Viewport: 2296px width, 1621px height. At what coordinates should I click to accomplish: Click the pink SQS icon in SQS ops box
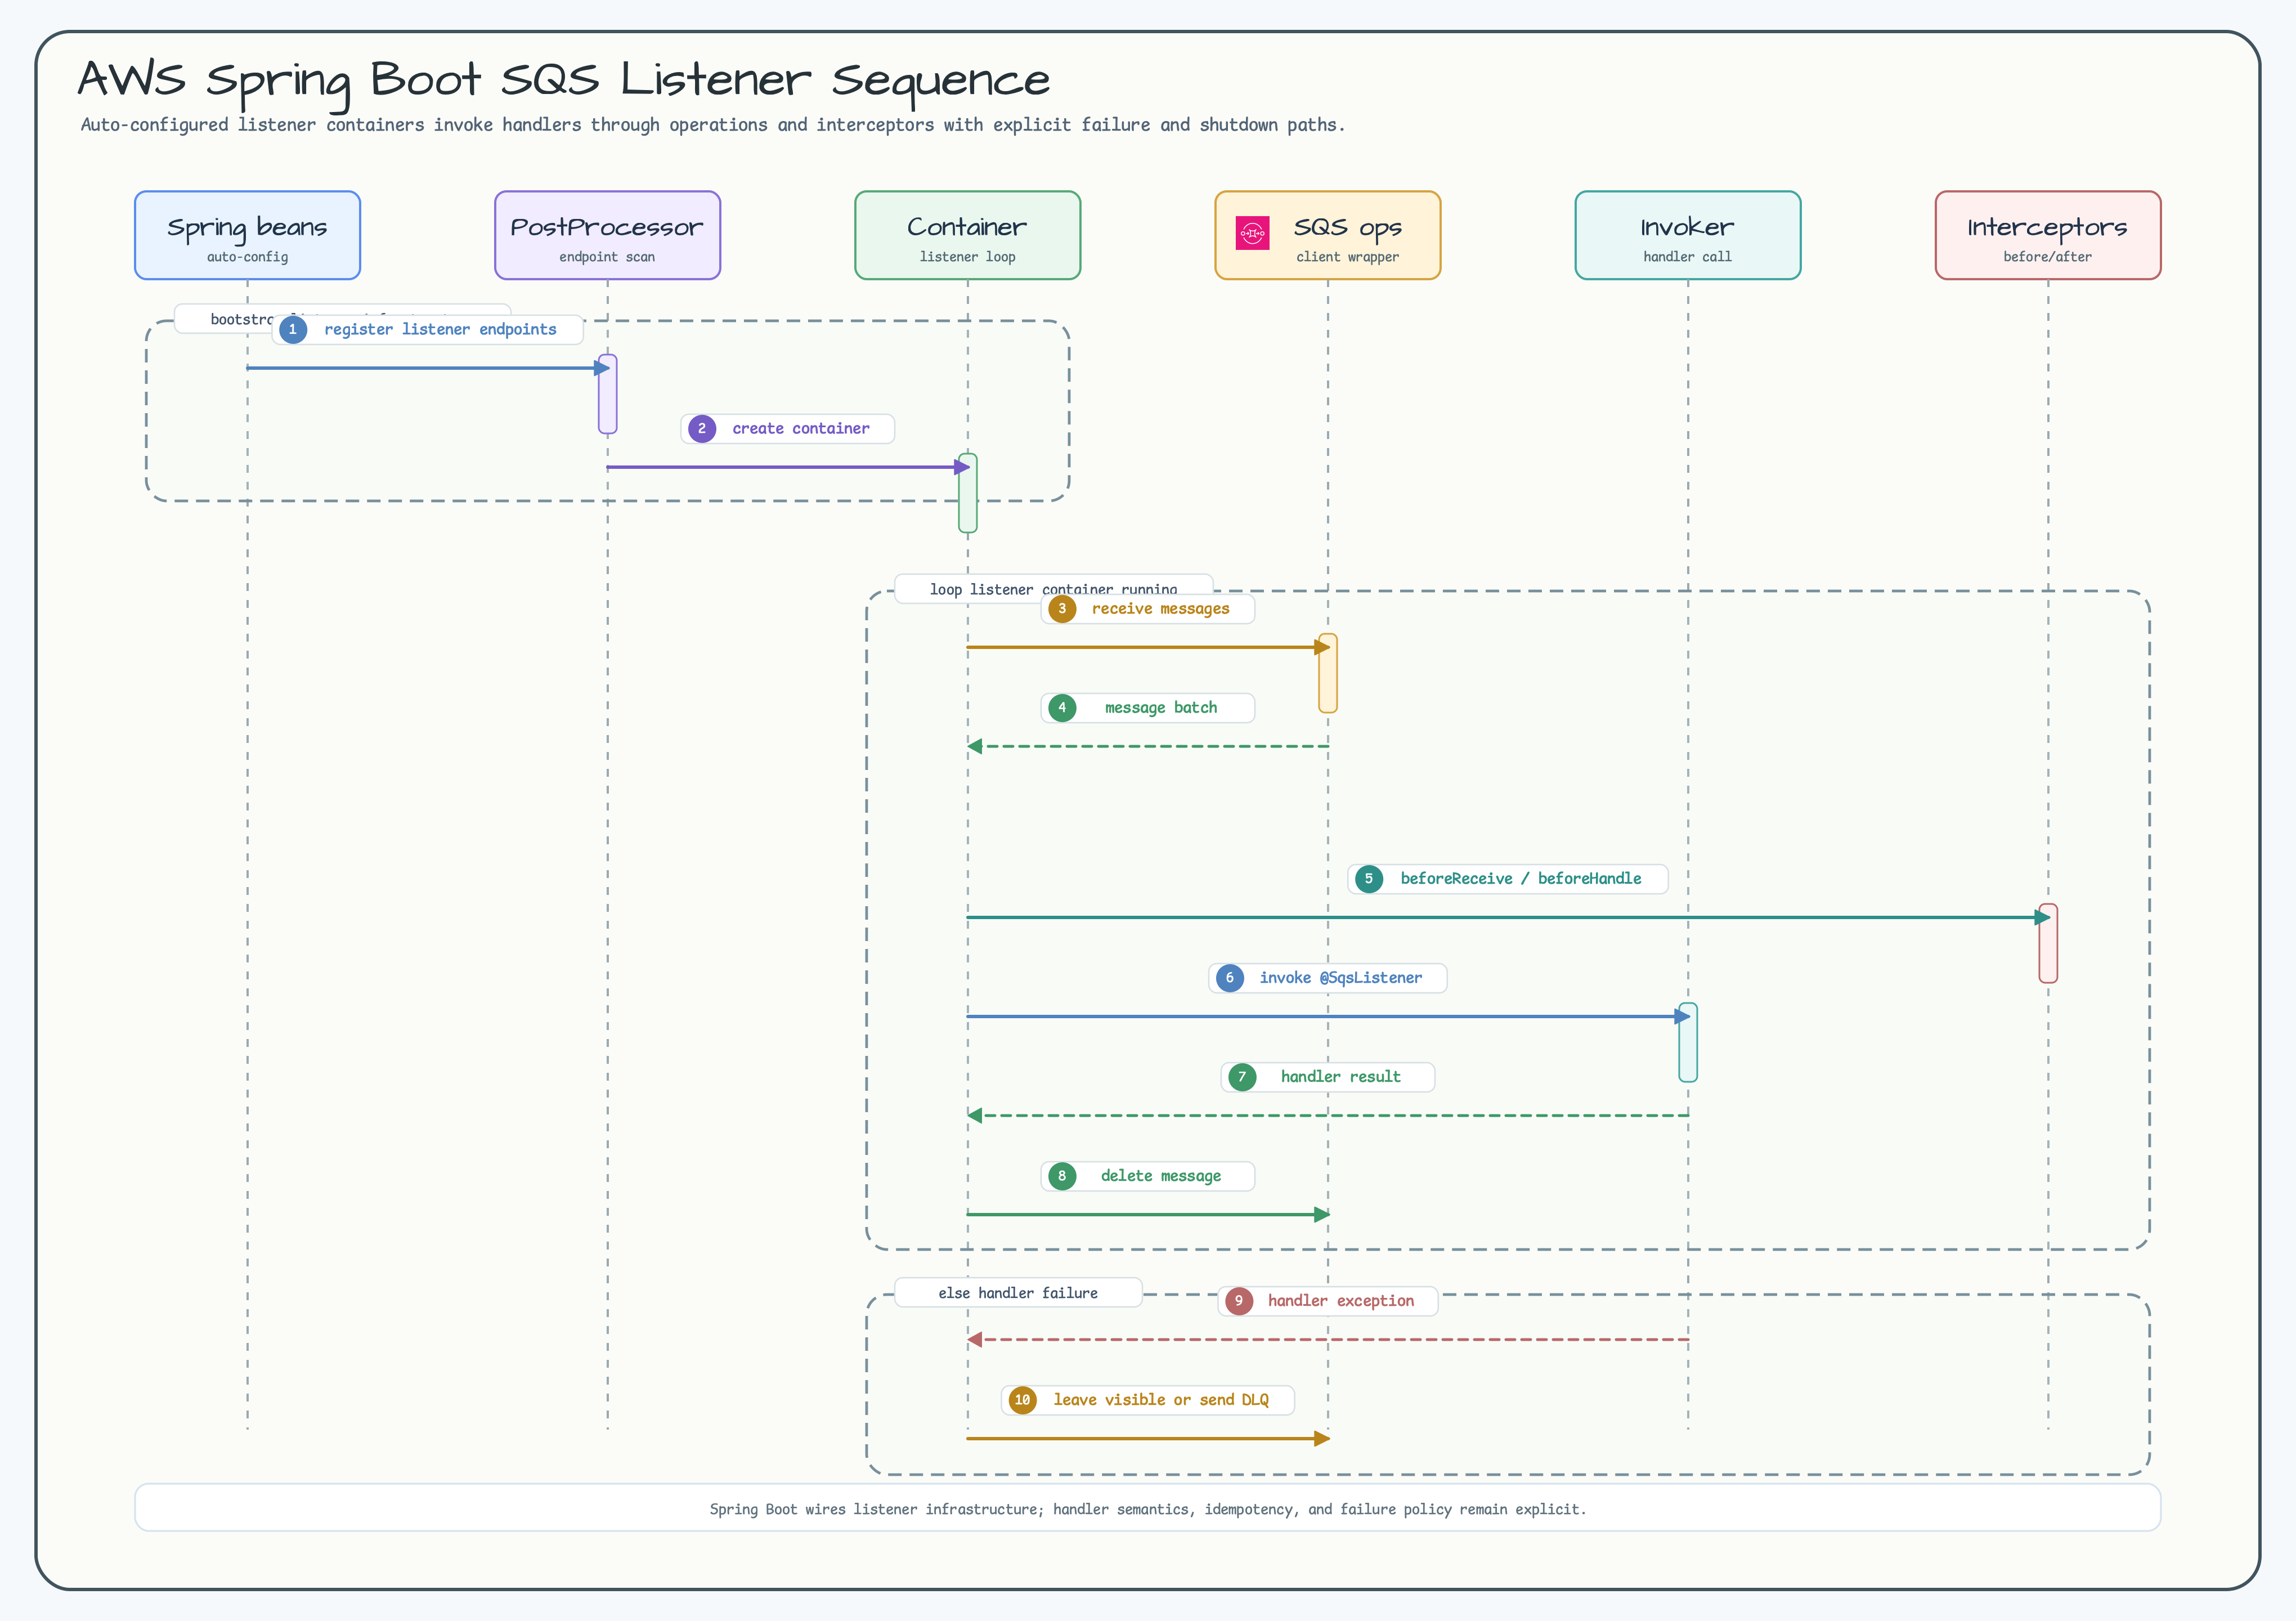point(1252,233)
